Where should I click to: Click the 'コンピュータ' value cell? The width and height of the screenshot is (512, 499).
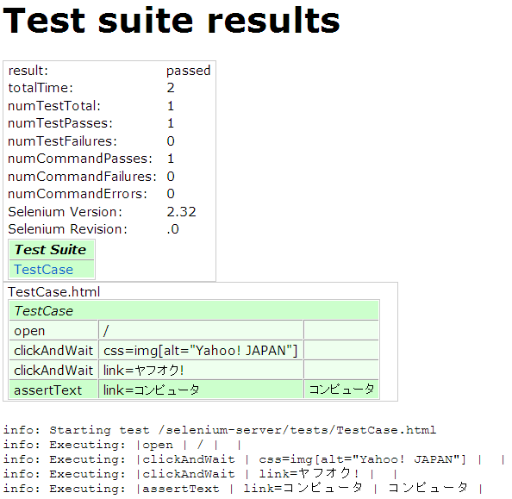[x=341, y=390]
